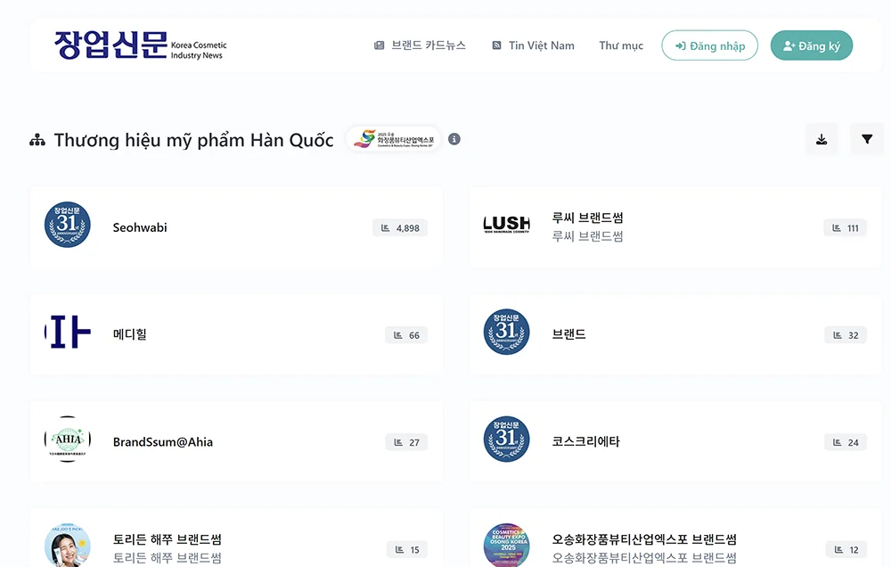Screen dimensions: 891x567
Task: Click the Đăng nhập button
Action: tap(709, 45)
